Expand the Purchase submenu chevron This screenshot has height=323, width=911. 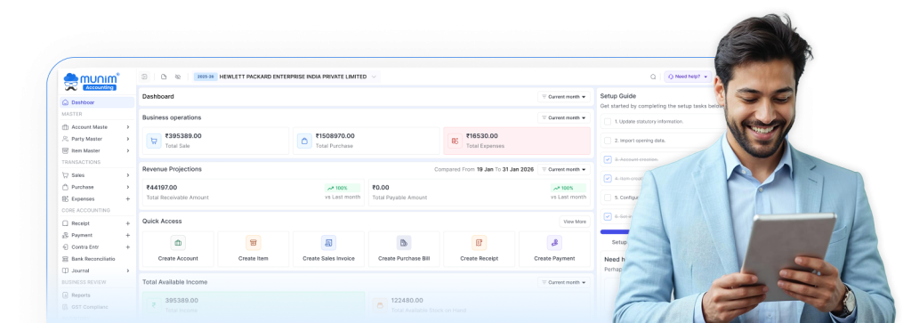128,187
